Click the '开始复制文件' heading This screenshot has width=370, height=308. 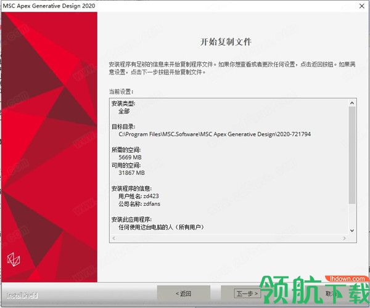pyautogui.click(x=226, y=42)
